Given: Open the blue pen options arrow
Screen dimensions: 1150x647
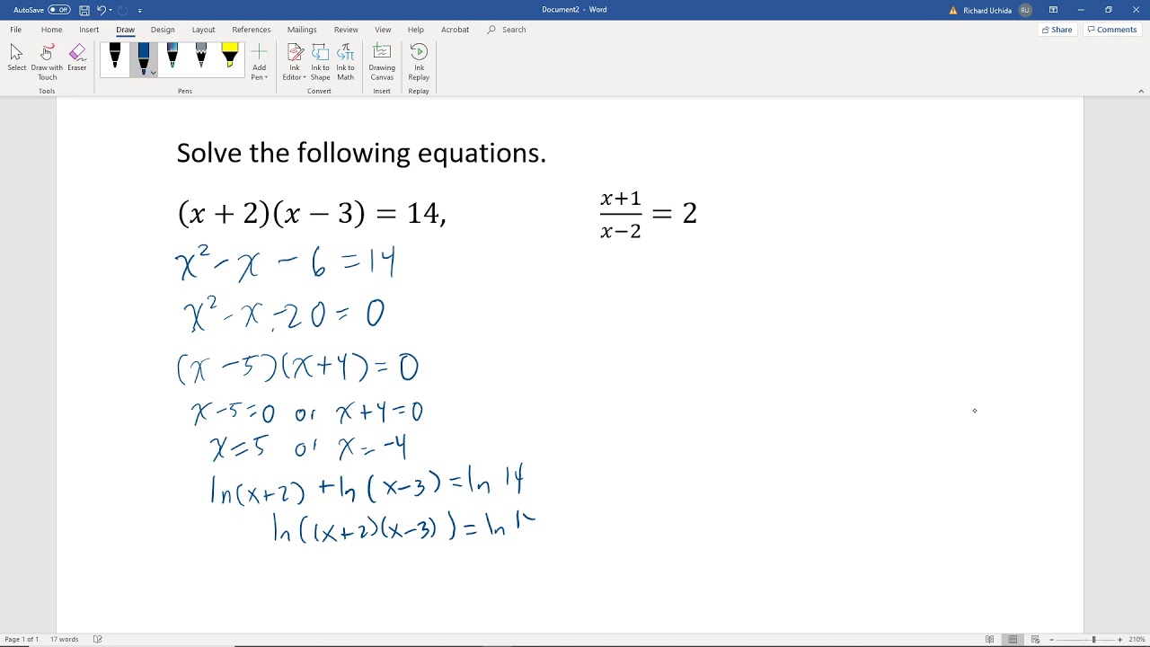Looking at the screenshot, I should tap(153, 73).
